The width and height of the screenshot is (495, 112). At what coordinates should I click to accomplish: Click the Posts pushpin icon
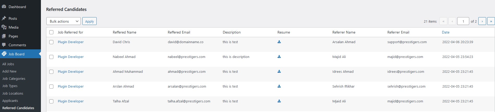pos(4,18)
